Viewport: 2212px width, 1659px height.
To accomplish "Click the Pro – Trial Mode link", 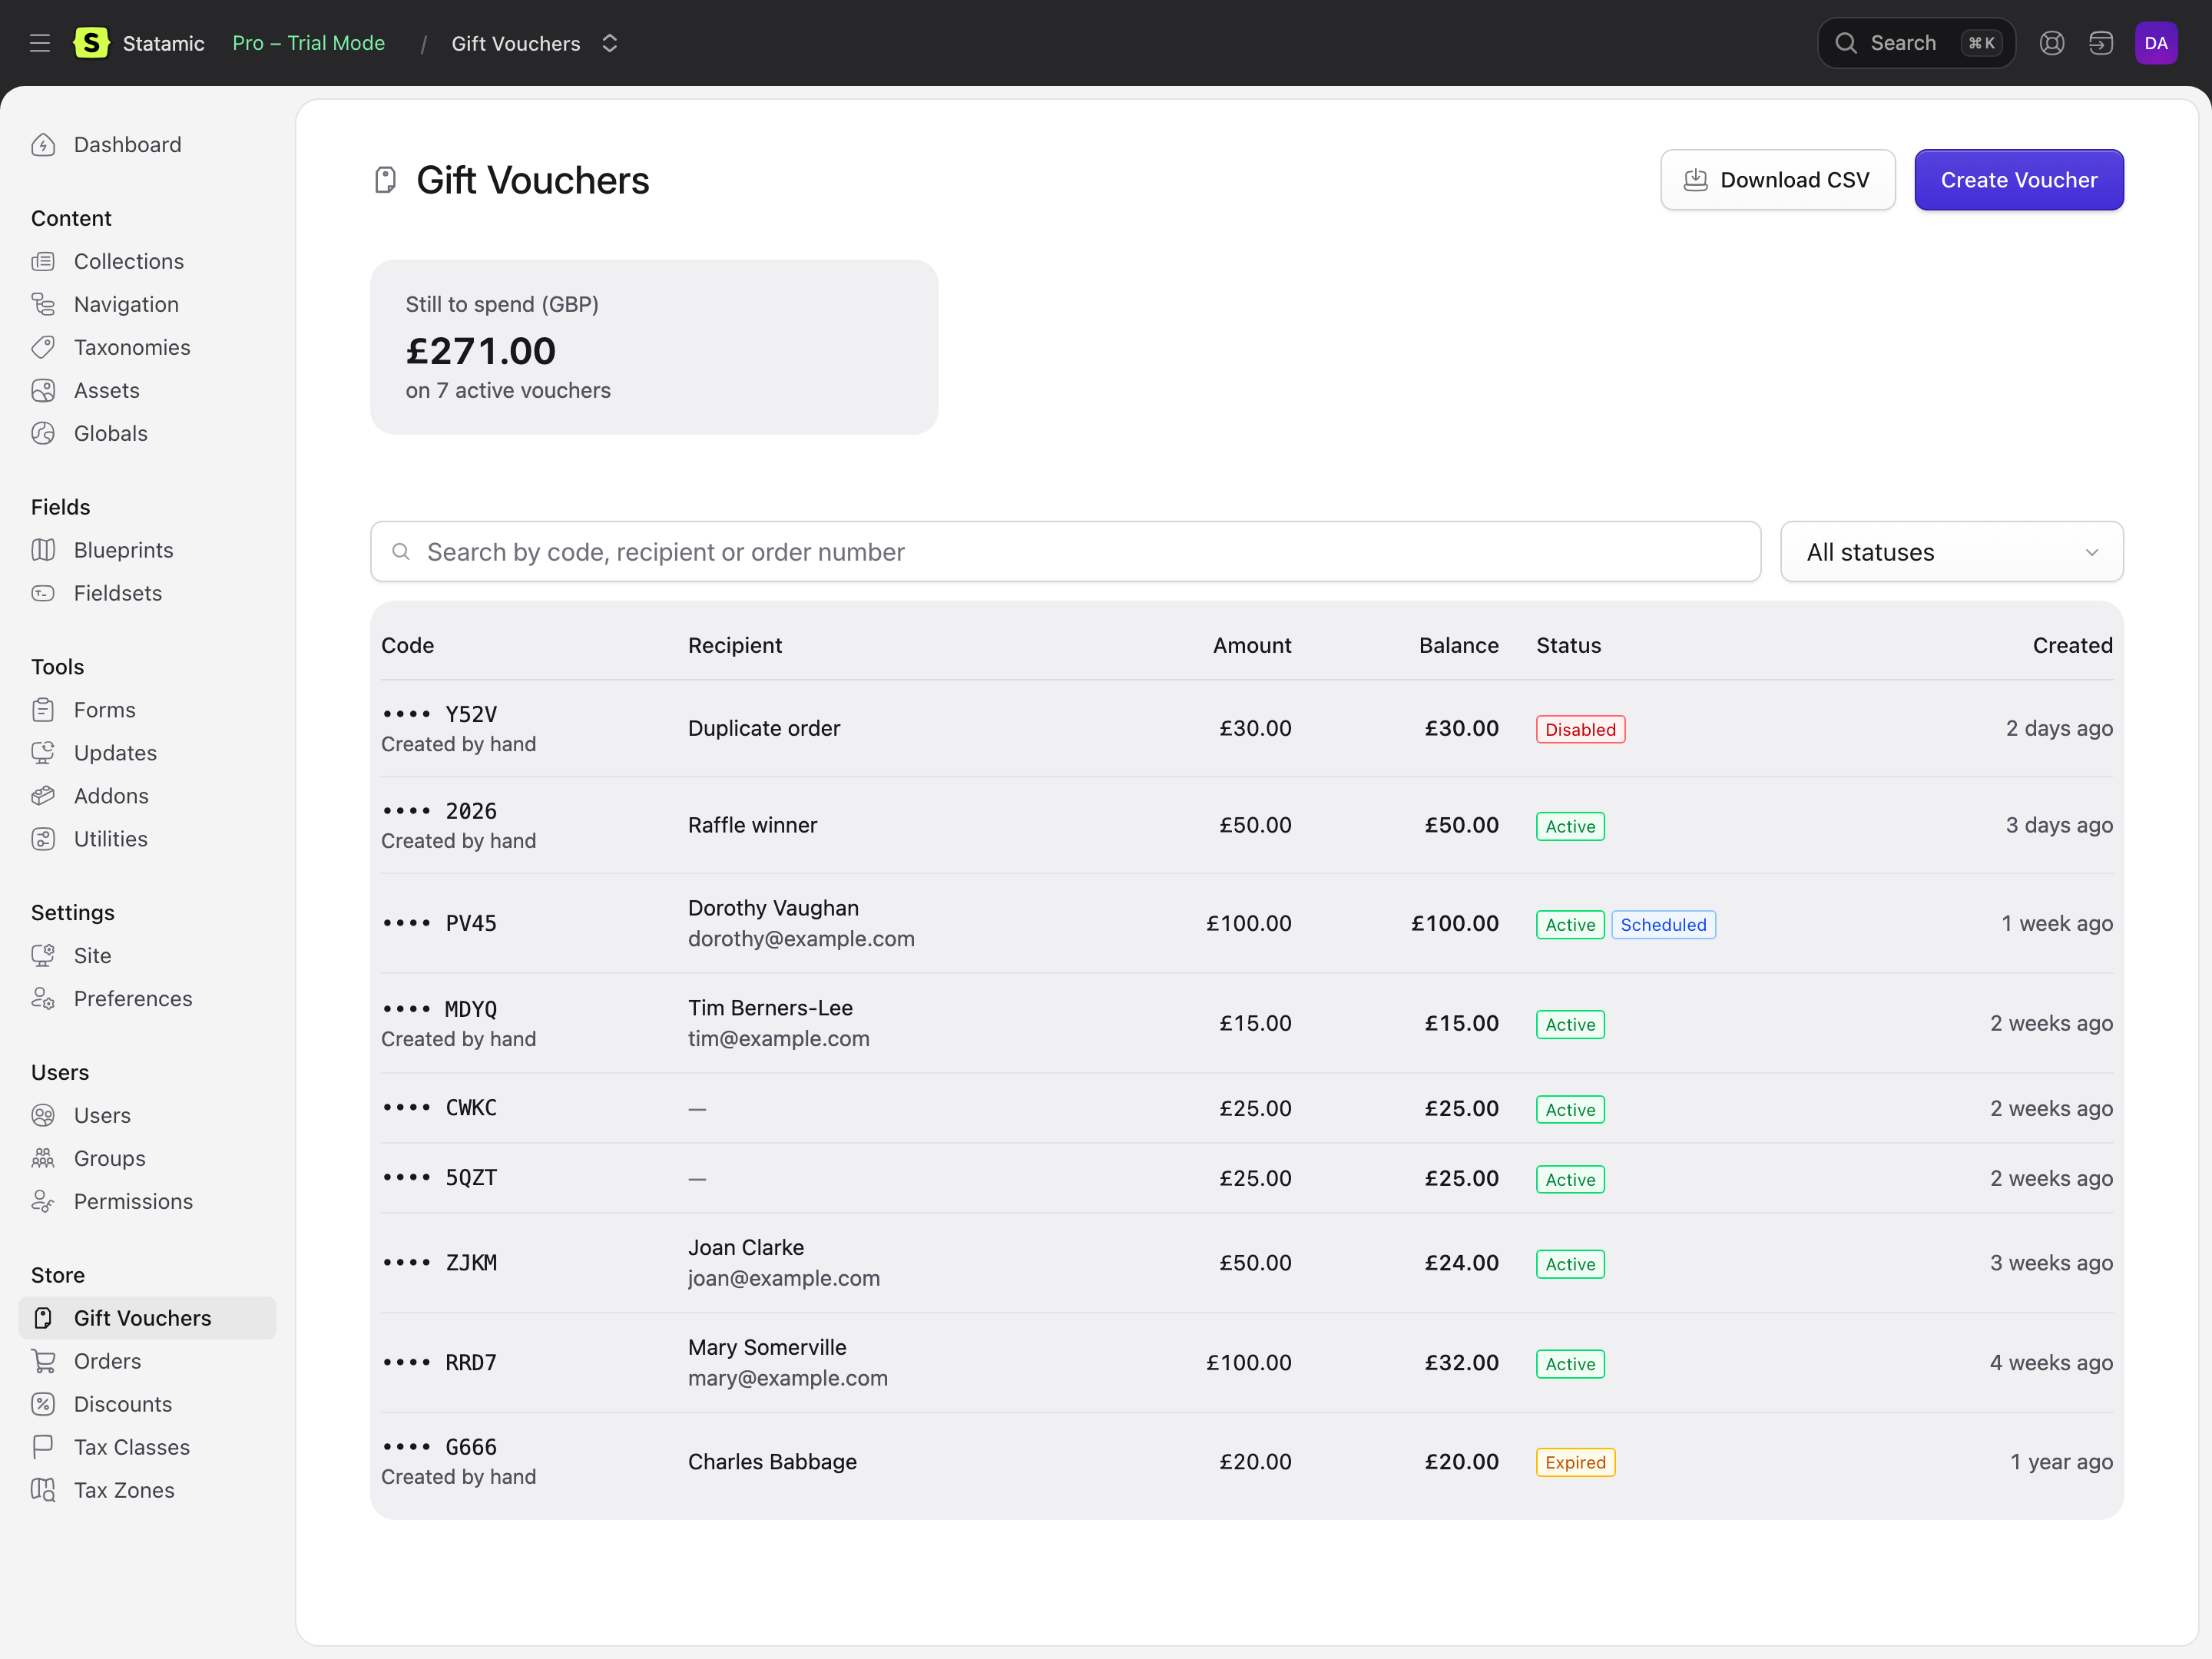I will 309,43.
